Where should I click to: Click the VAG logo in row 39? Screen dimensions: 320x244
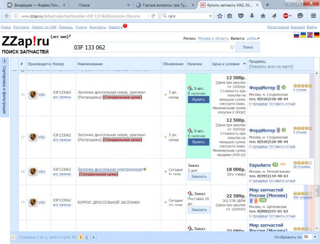(33, 202)
